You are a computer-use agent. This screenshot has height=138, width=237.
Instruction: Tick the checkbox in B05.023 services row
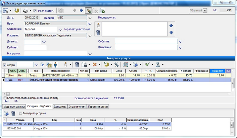[x=7, y=80]
